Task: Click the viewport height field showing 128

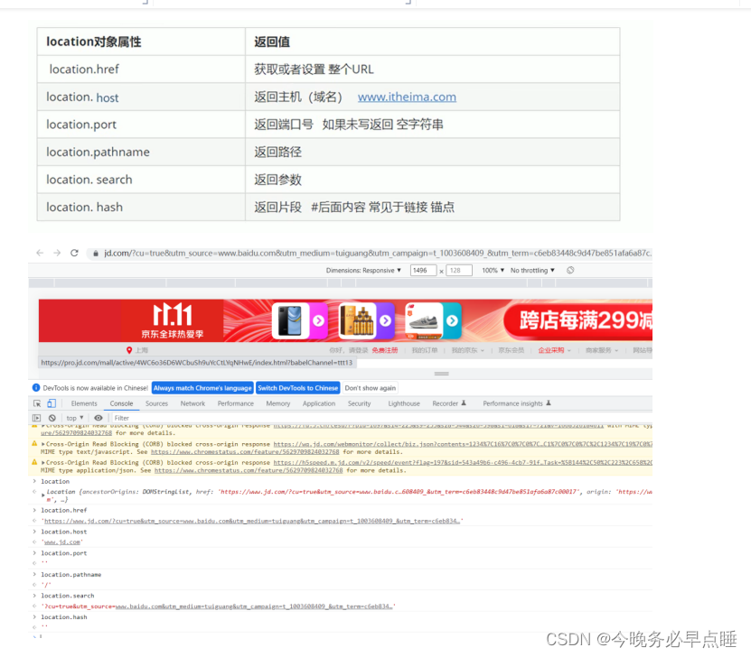Action: coord(459,270)
